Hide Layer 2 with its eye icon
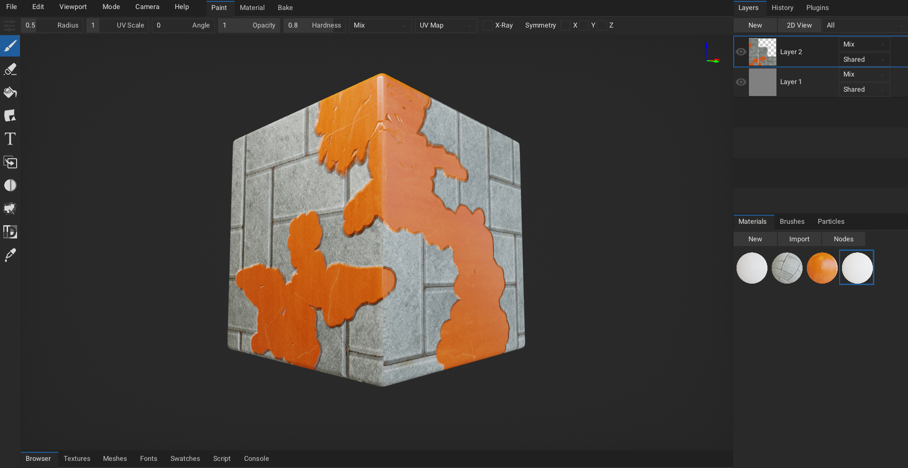Viewport: 908px width, 468px height. [x=741, y=52]
